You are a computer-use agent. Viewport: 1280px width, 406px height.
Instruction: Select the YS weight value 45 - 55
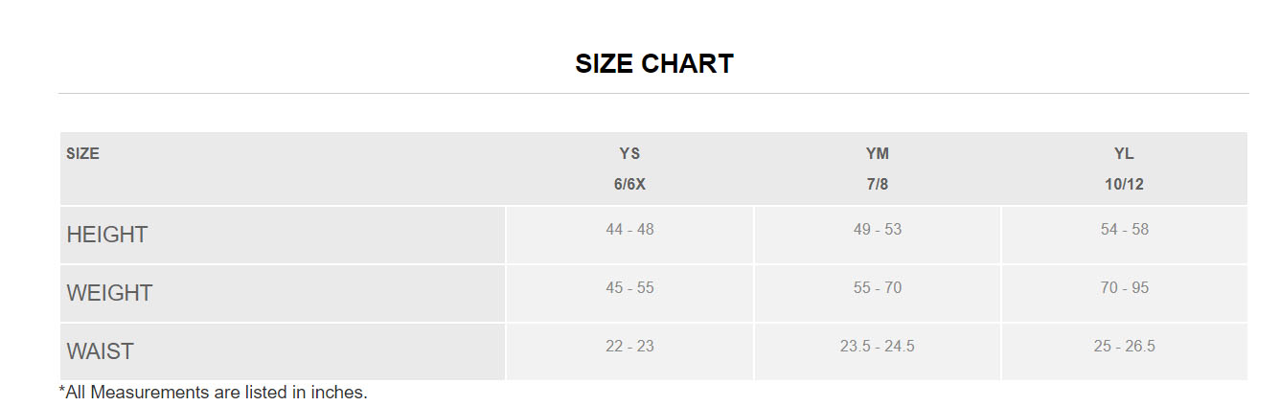[629, 288]
